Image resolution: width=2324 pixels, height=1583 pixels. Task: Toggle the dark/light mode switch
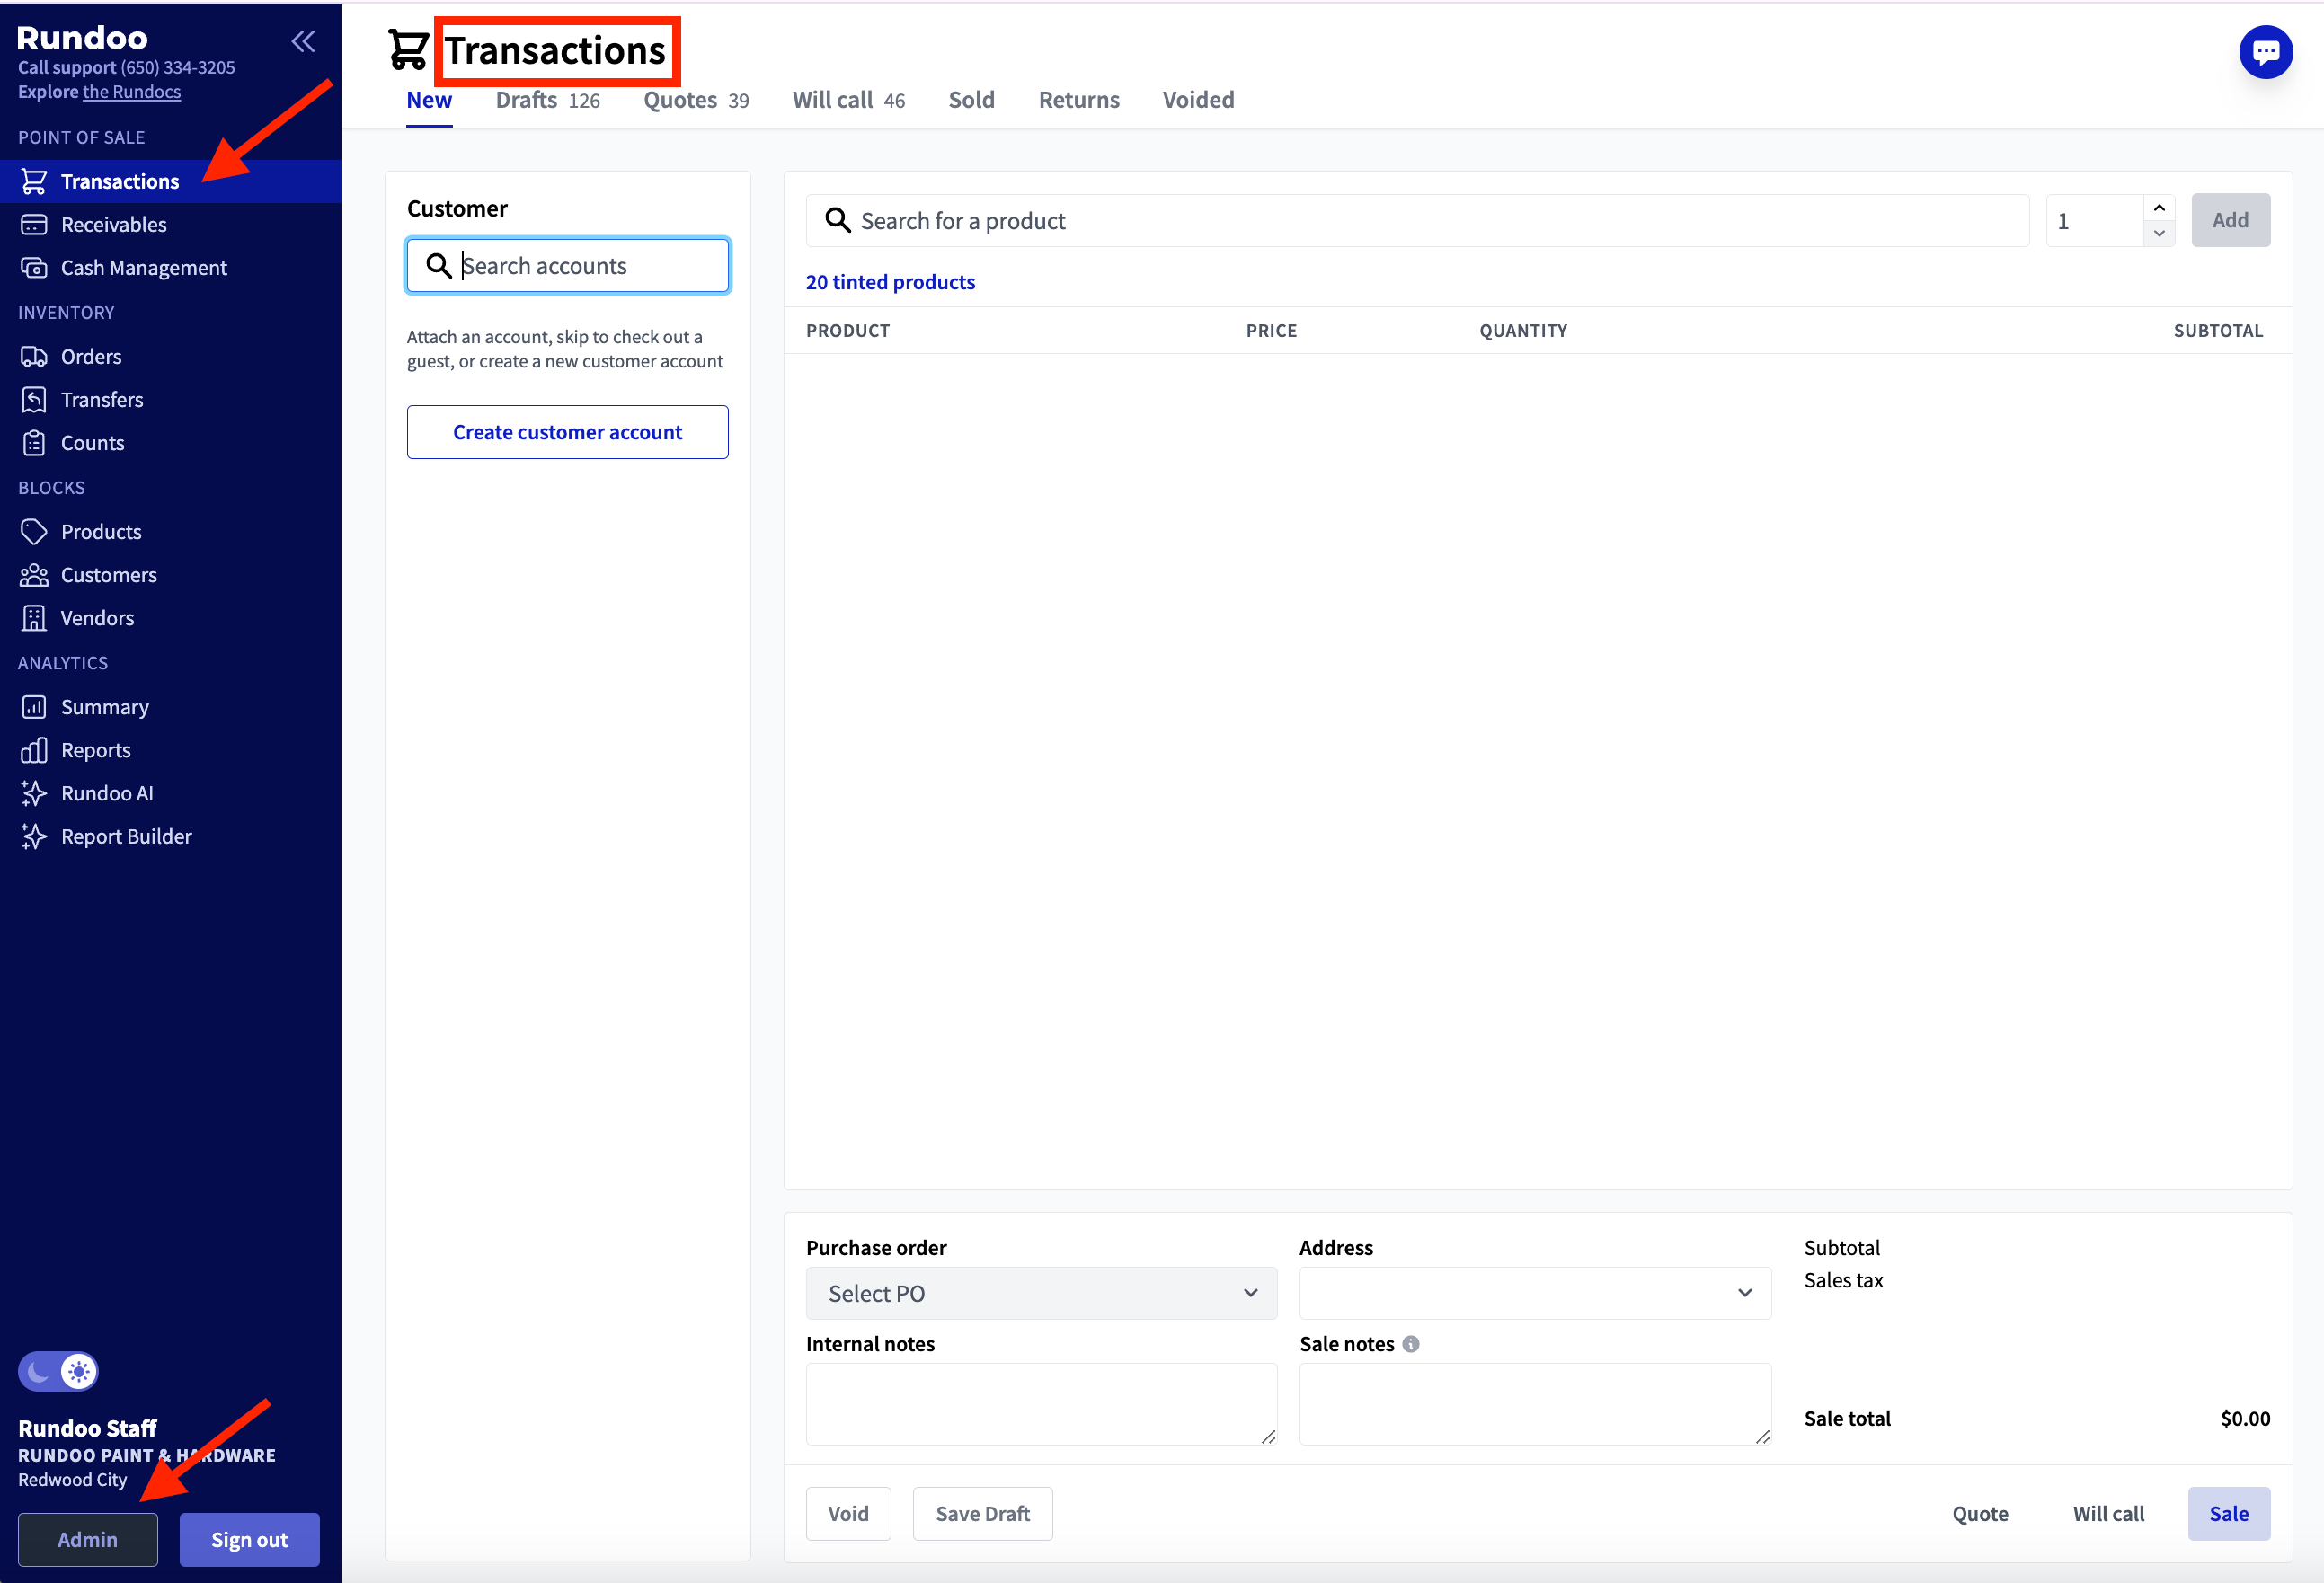click(58, 1371)
